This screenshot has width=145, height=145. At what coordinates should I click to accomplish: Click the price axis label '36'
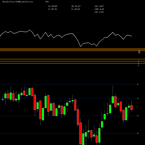click(x=138, y=84)
